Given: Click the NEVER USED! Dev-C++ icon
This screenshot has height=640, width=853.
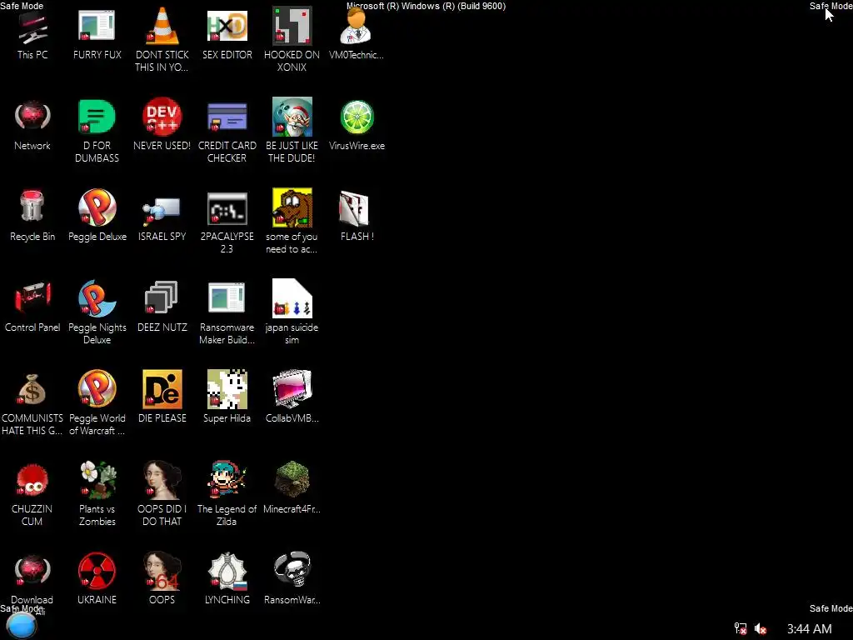Looking at the screenshot, I should (162, 117).
